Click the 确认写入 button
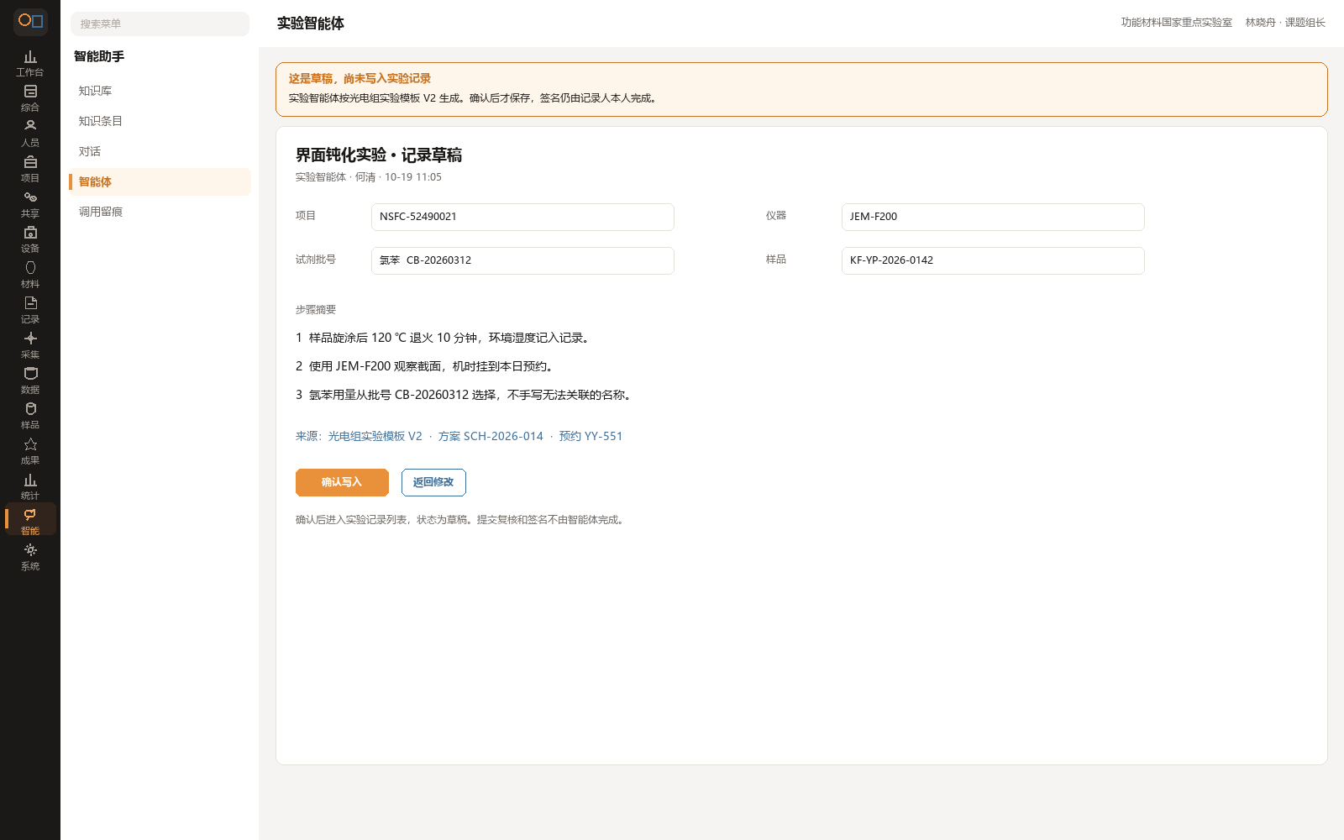 (342, 482)
